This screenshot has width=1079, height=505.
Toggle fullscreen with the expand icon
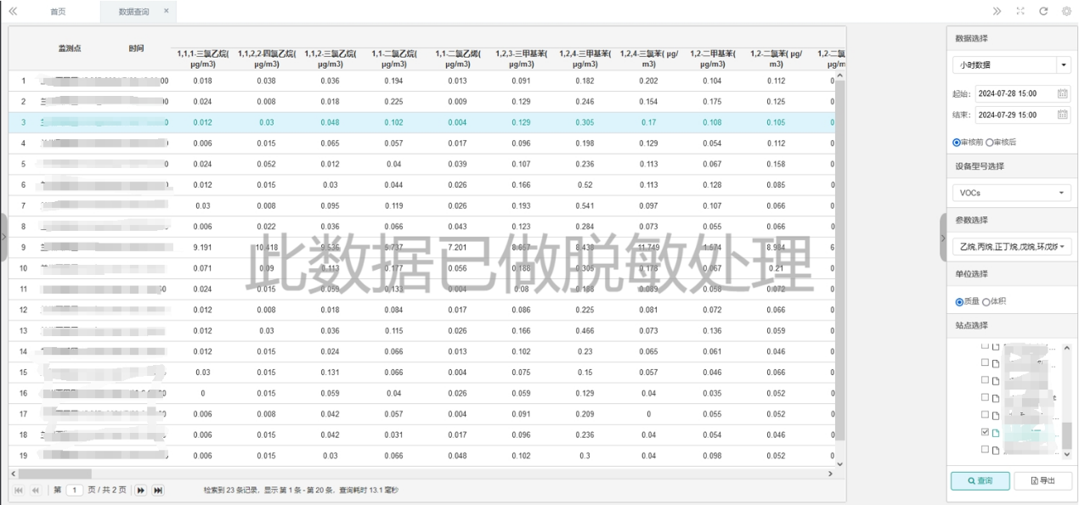point(1020,11)
